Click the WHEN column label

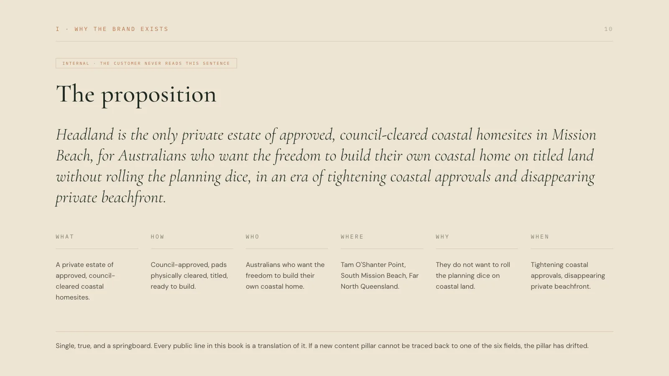tap(540, 237)
